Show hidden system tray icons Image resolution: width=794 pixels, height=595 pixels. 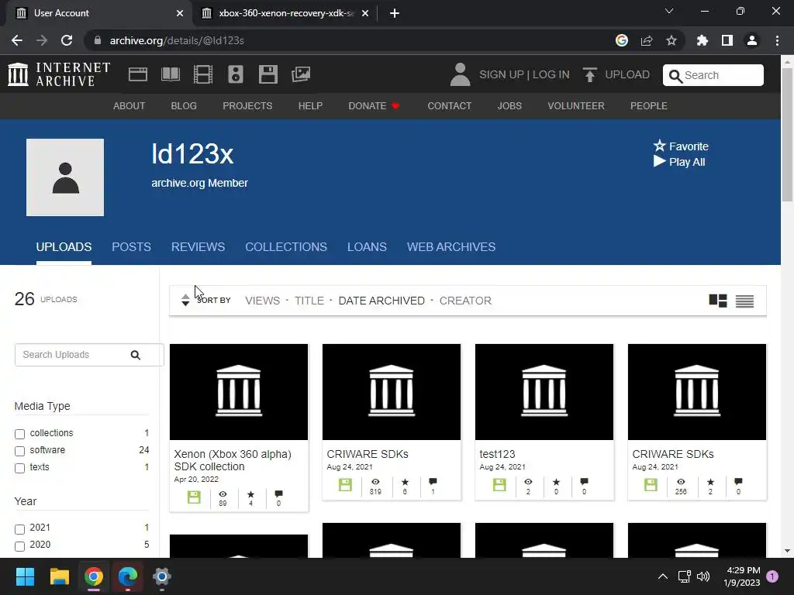662,576
